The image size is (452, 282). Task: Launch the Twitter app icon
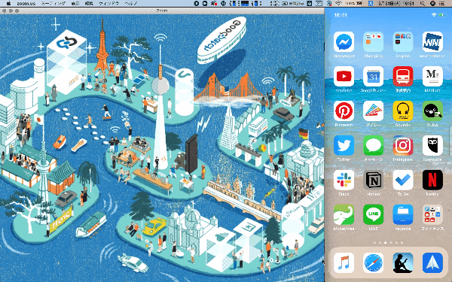(344, 145)
